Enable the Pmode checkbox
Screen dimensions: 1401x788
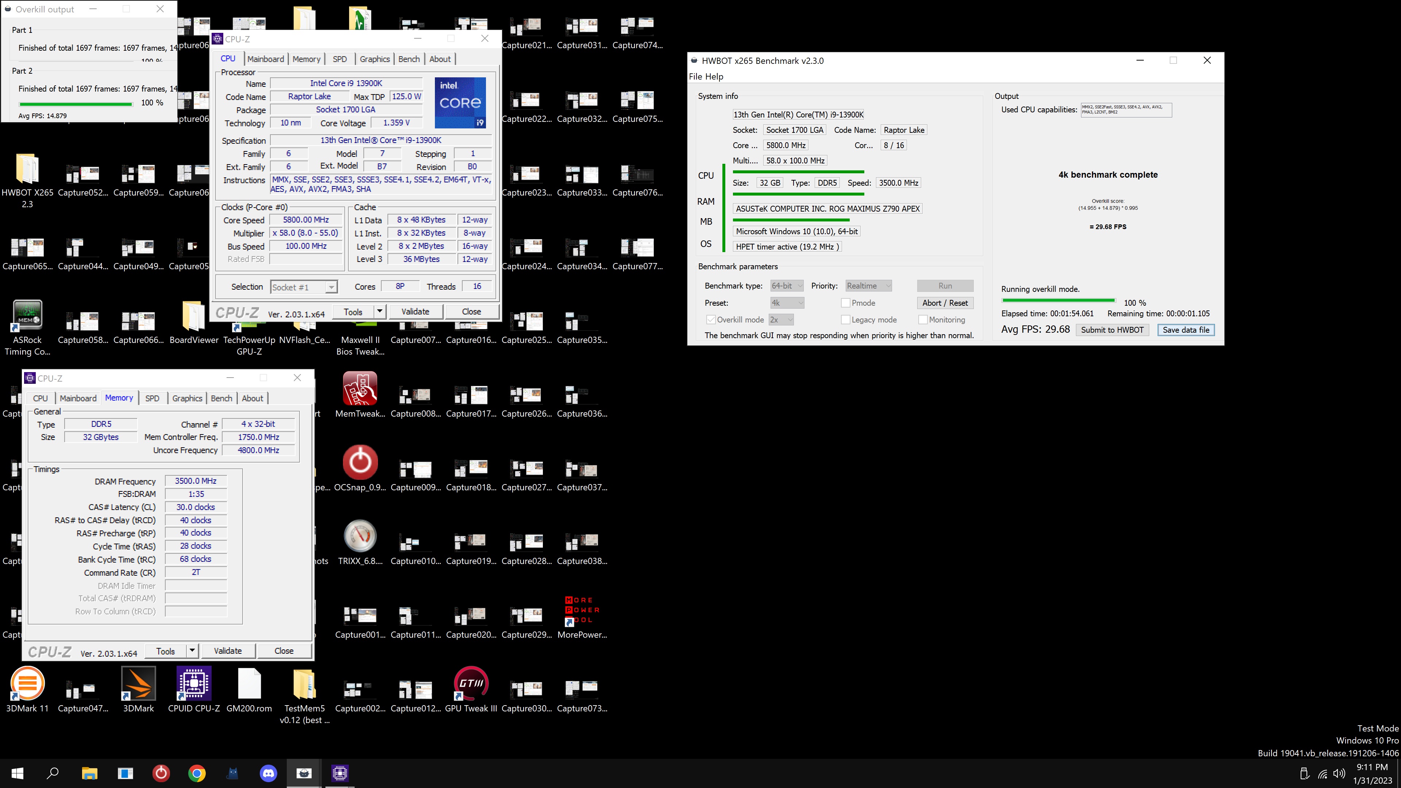(x=846, y=303)
